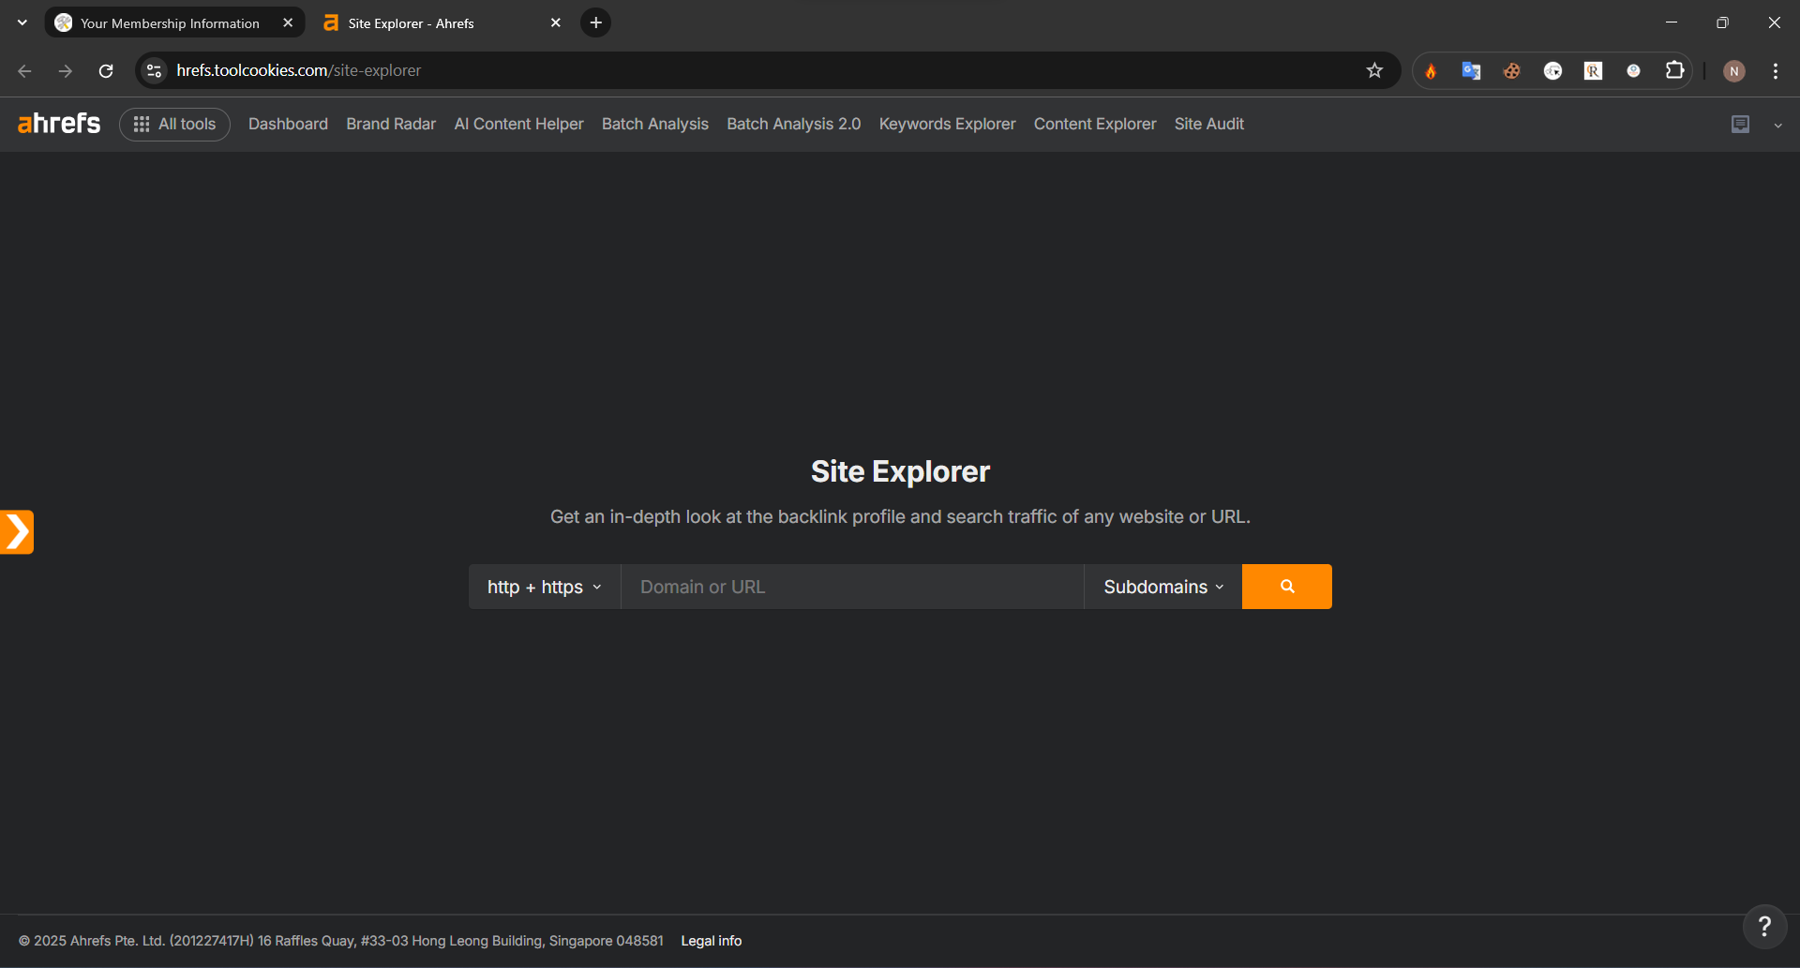Open Site Audit

pyautogui.click(x=1208, y=124)
